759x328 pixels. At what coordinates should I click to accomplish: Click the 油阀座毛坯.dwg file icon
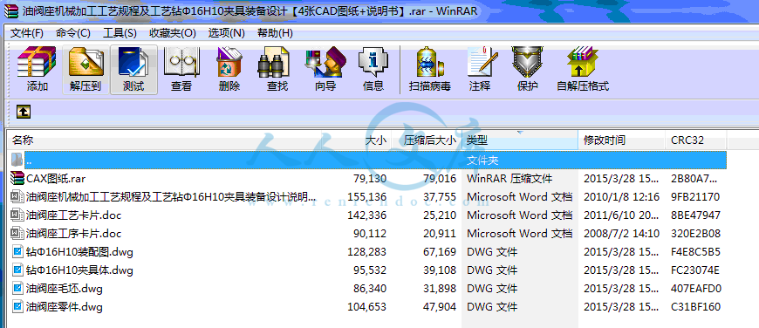tap(17, 289)
